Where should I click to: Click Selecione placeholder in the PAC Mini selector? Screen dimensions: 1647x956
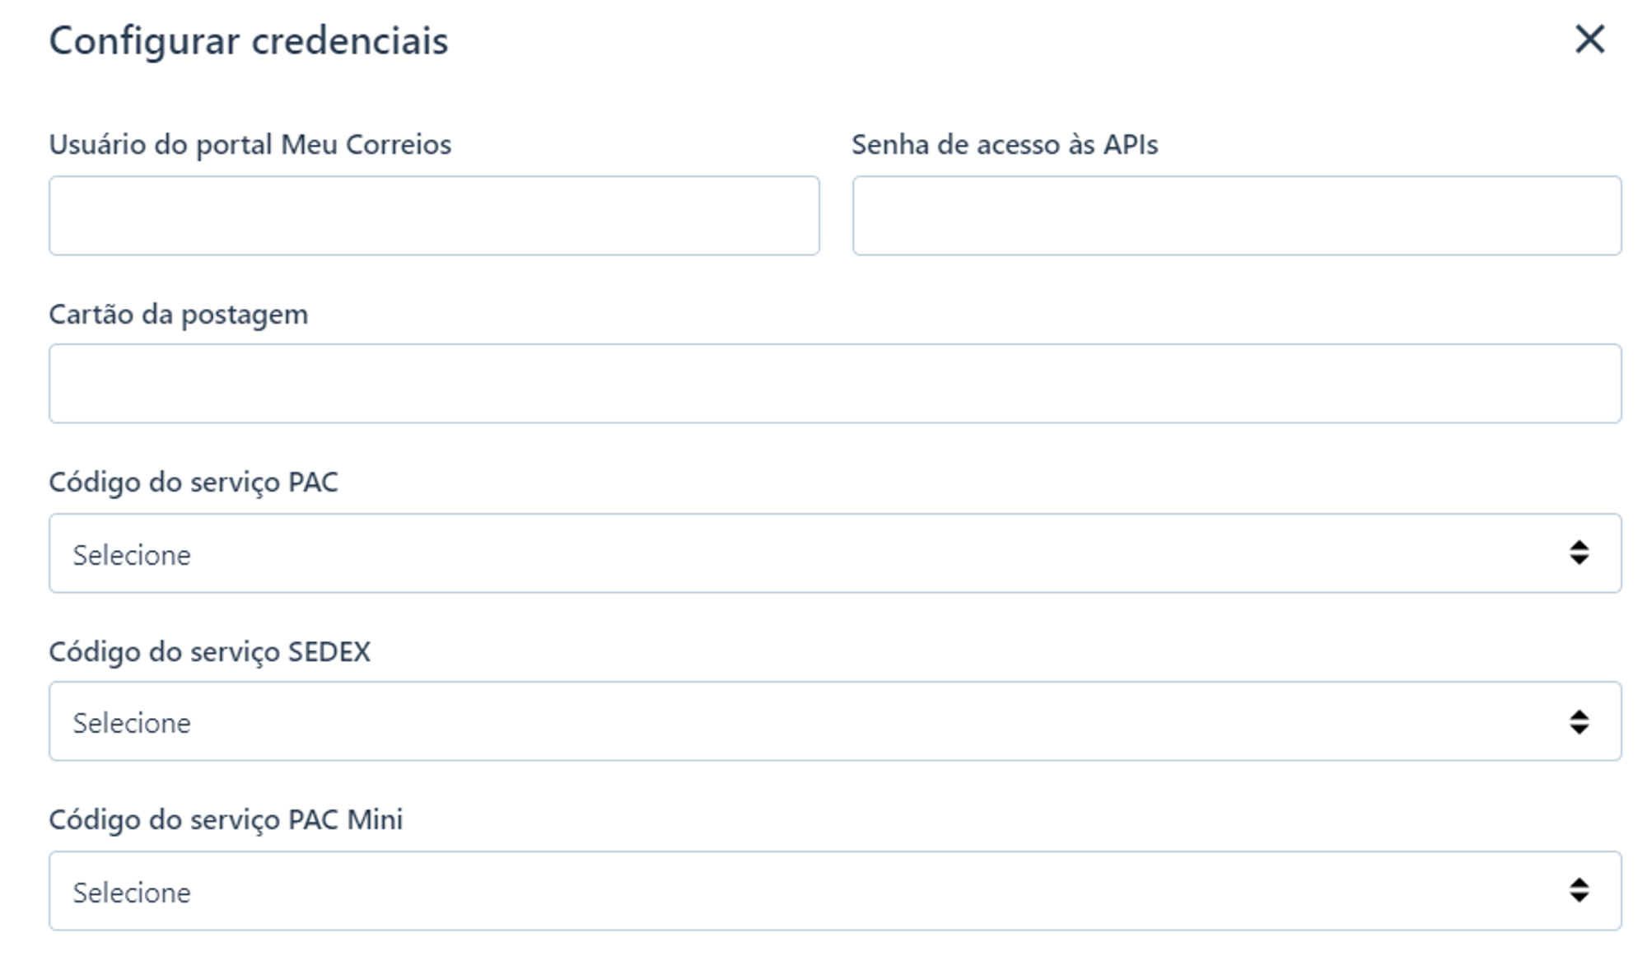[x=132, y=893]
